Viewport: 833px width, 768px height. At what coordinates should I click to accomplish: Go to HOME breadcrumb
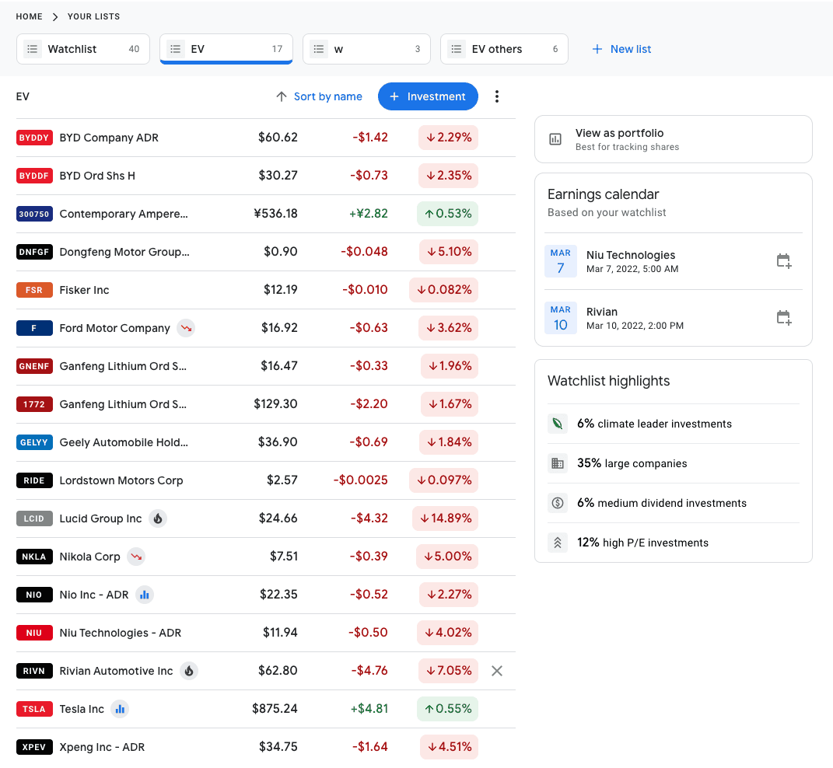point(30,16)
